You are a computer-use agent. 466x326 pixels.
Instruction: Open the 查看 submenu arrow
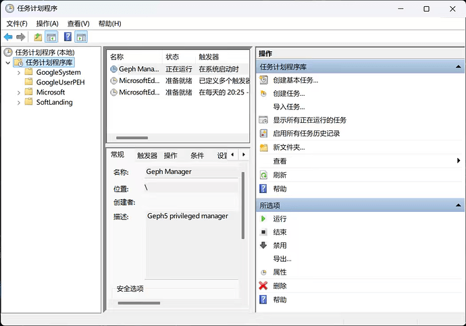click(x=459, y=161)
